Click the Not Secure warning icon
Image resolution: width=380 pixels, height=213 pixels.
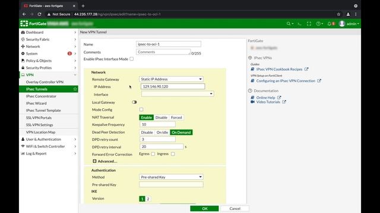point(49,14)
